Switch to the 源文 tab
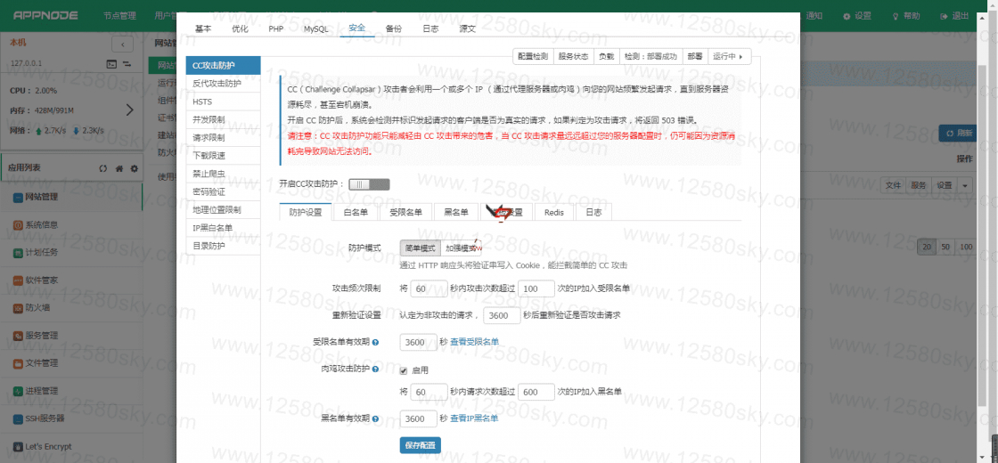Viewport: 998px width, 463px height. [x=467, y=28]
